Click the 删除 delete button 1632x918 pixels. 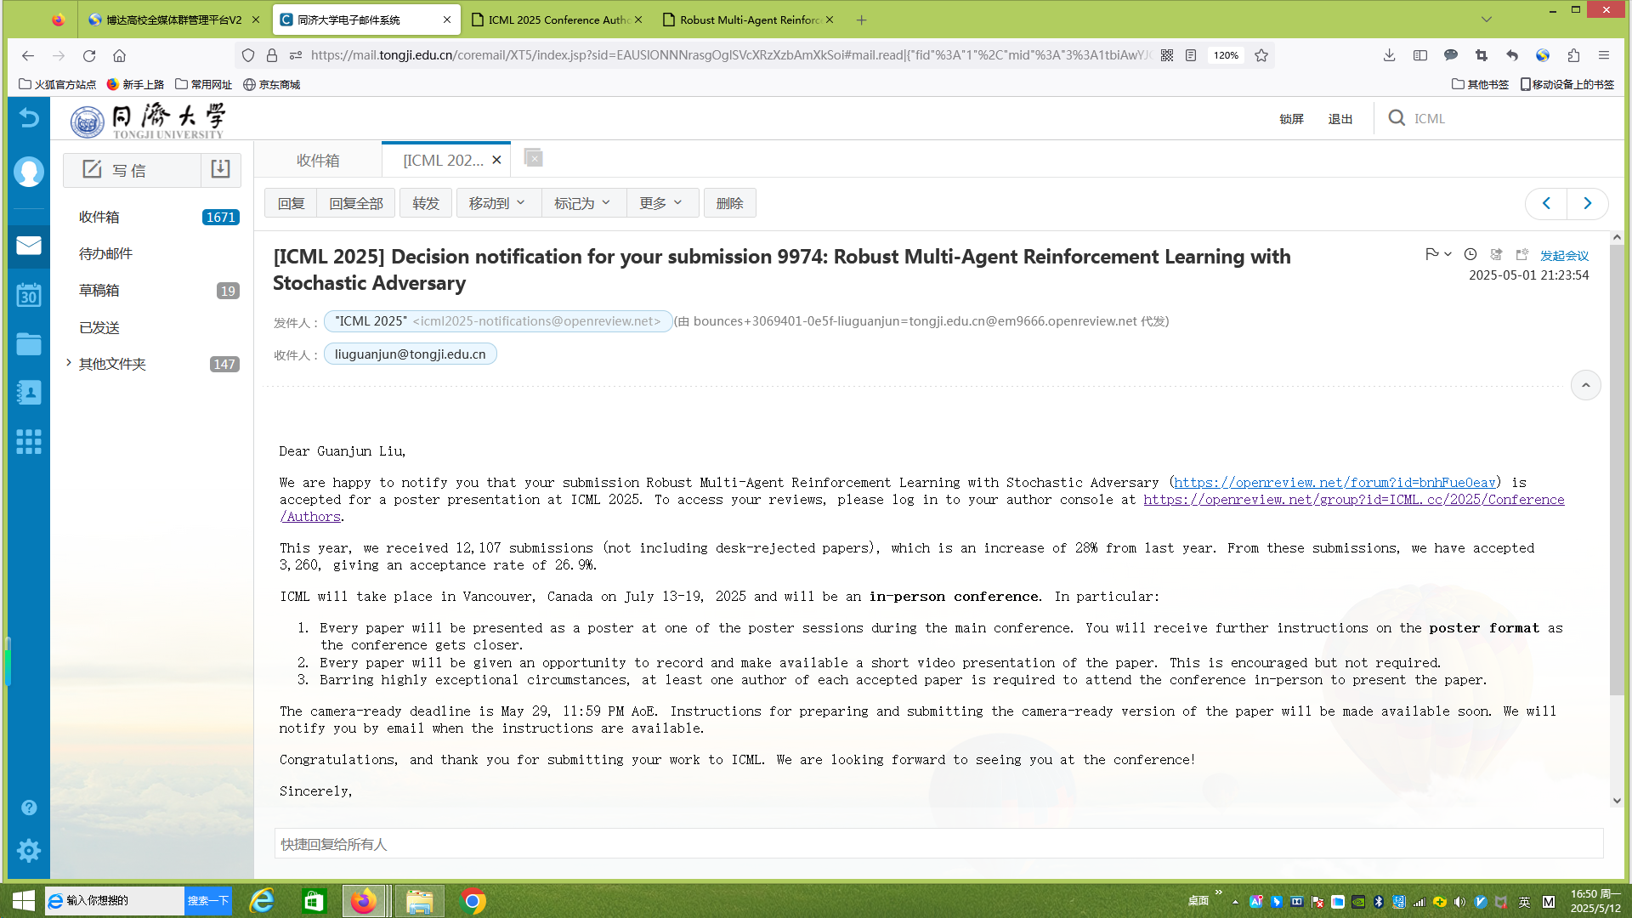(729, 203)
